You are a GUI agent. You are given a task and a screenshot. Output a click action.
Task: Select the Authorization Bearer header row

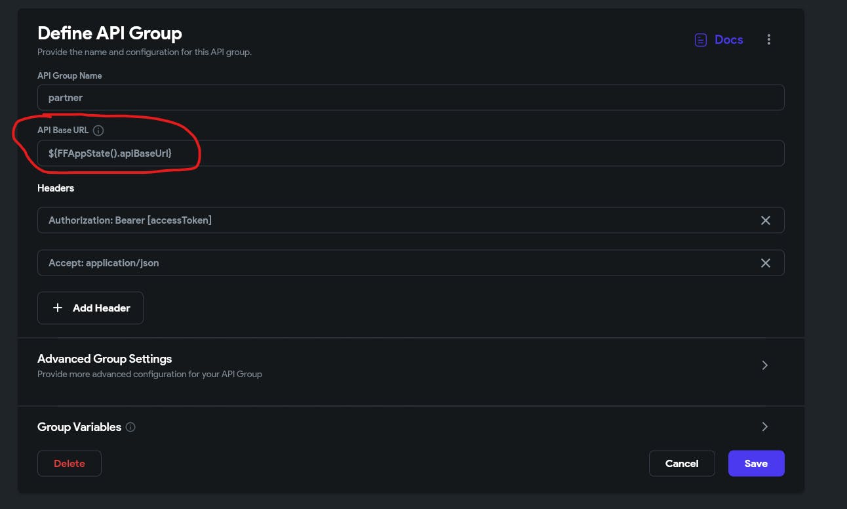(x=393, y=220)
